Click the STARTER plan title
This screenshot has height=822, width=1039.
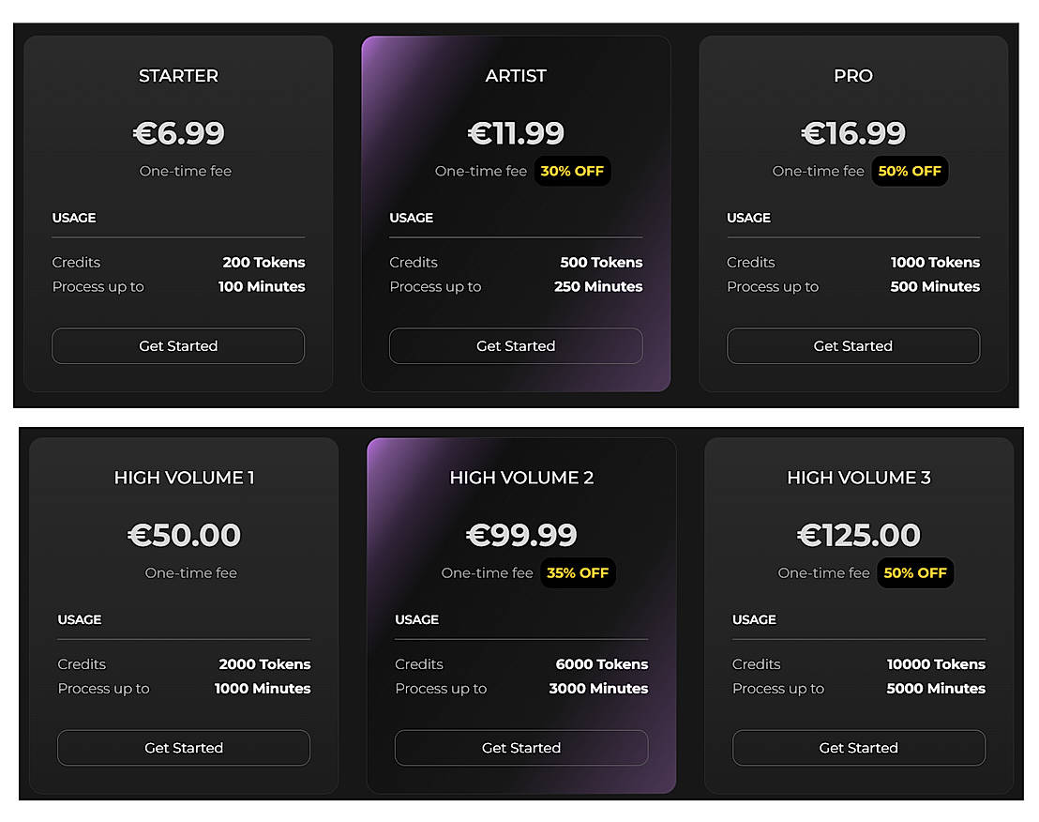[x=178, y=76]
